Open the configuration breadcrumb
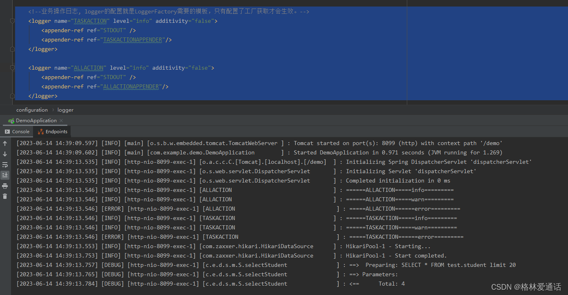568x295 pixels. 32,110
